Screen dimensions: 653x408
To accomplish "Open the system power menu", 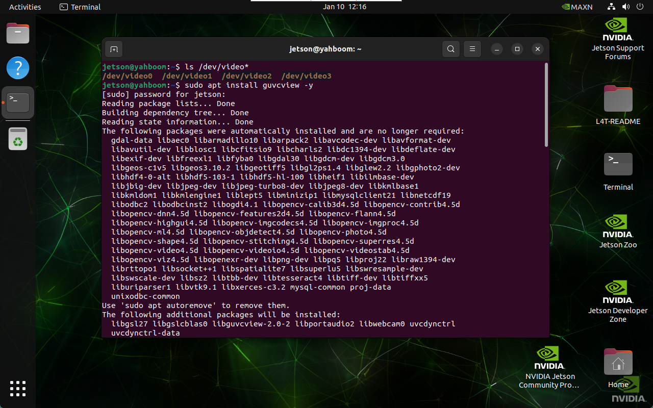I will tap(640, 7).
